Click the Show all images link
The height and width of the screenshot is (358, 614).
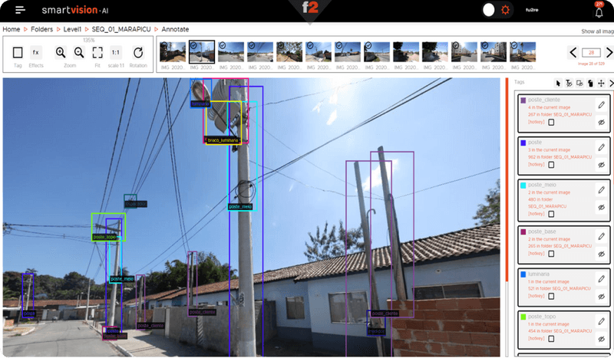click(x=597, y=31)
